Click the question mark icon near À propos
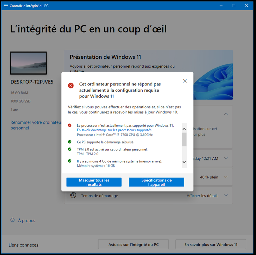This screenshot has width=256, height=255. coord(12,220)
